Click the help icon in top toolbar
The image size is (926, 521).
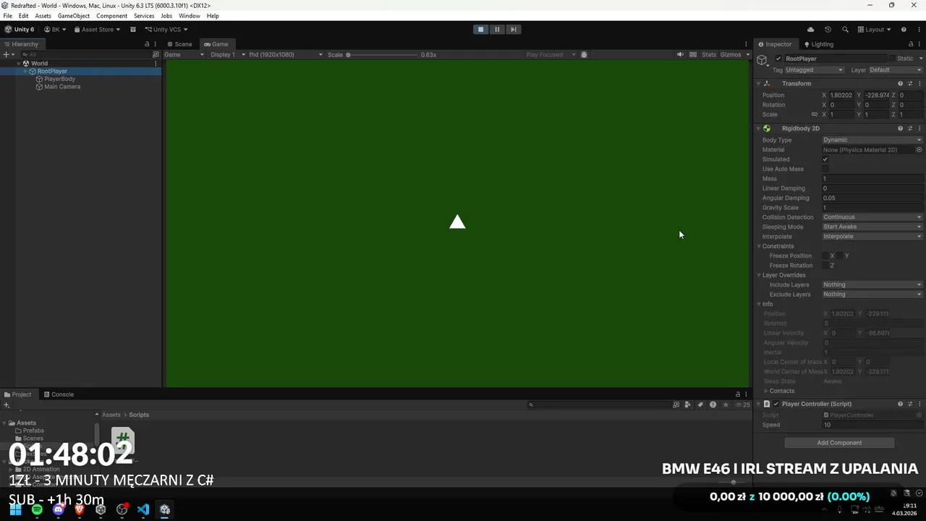pyautogui.click(x=904, y=30)
